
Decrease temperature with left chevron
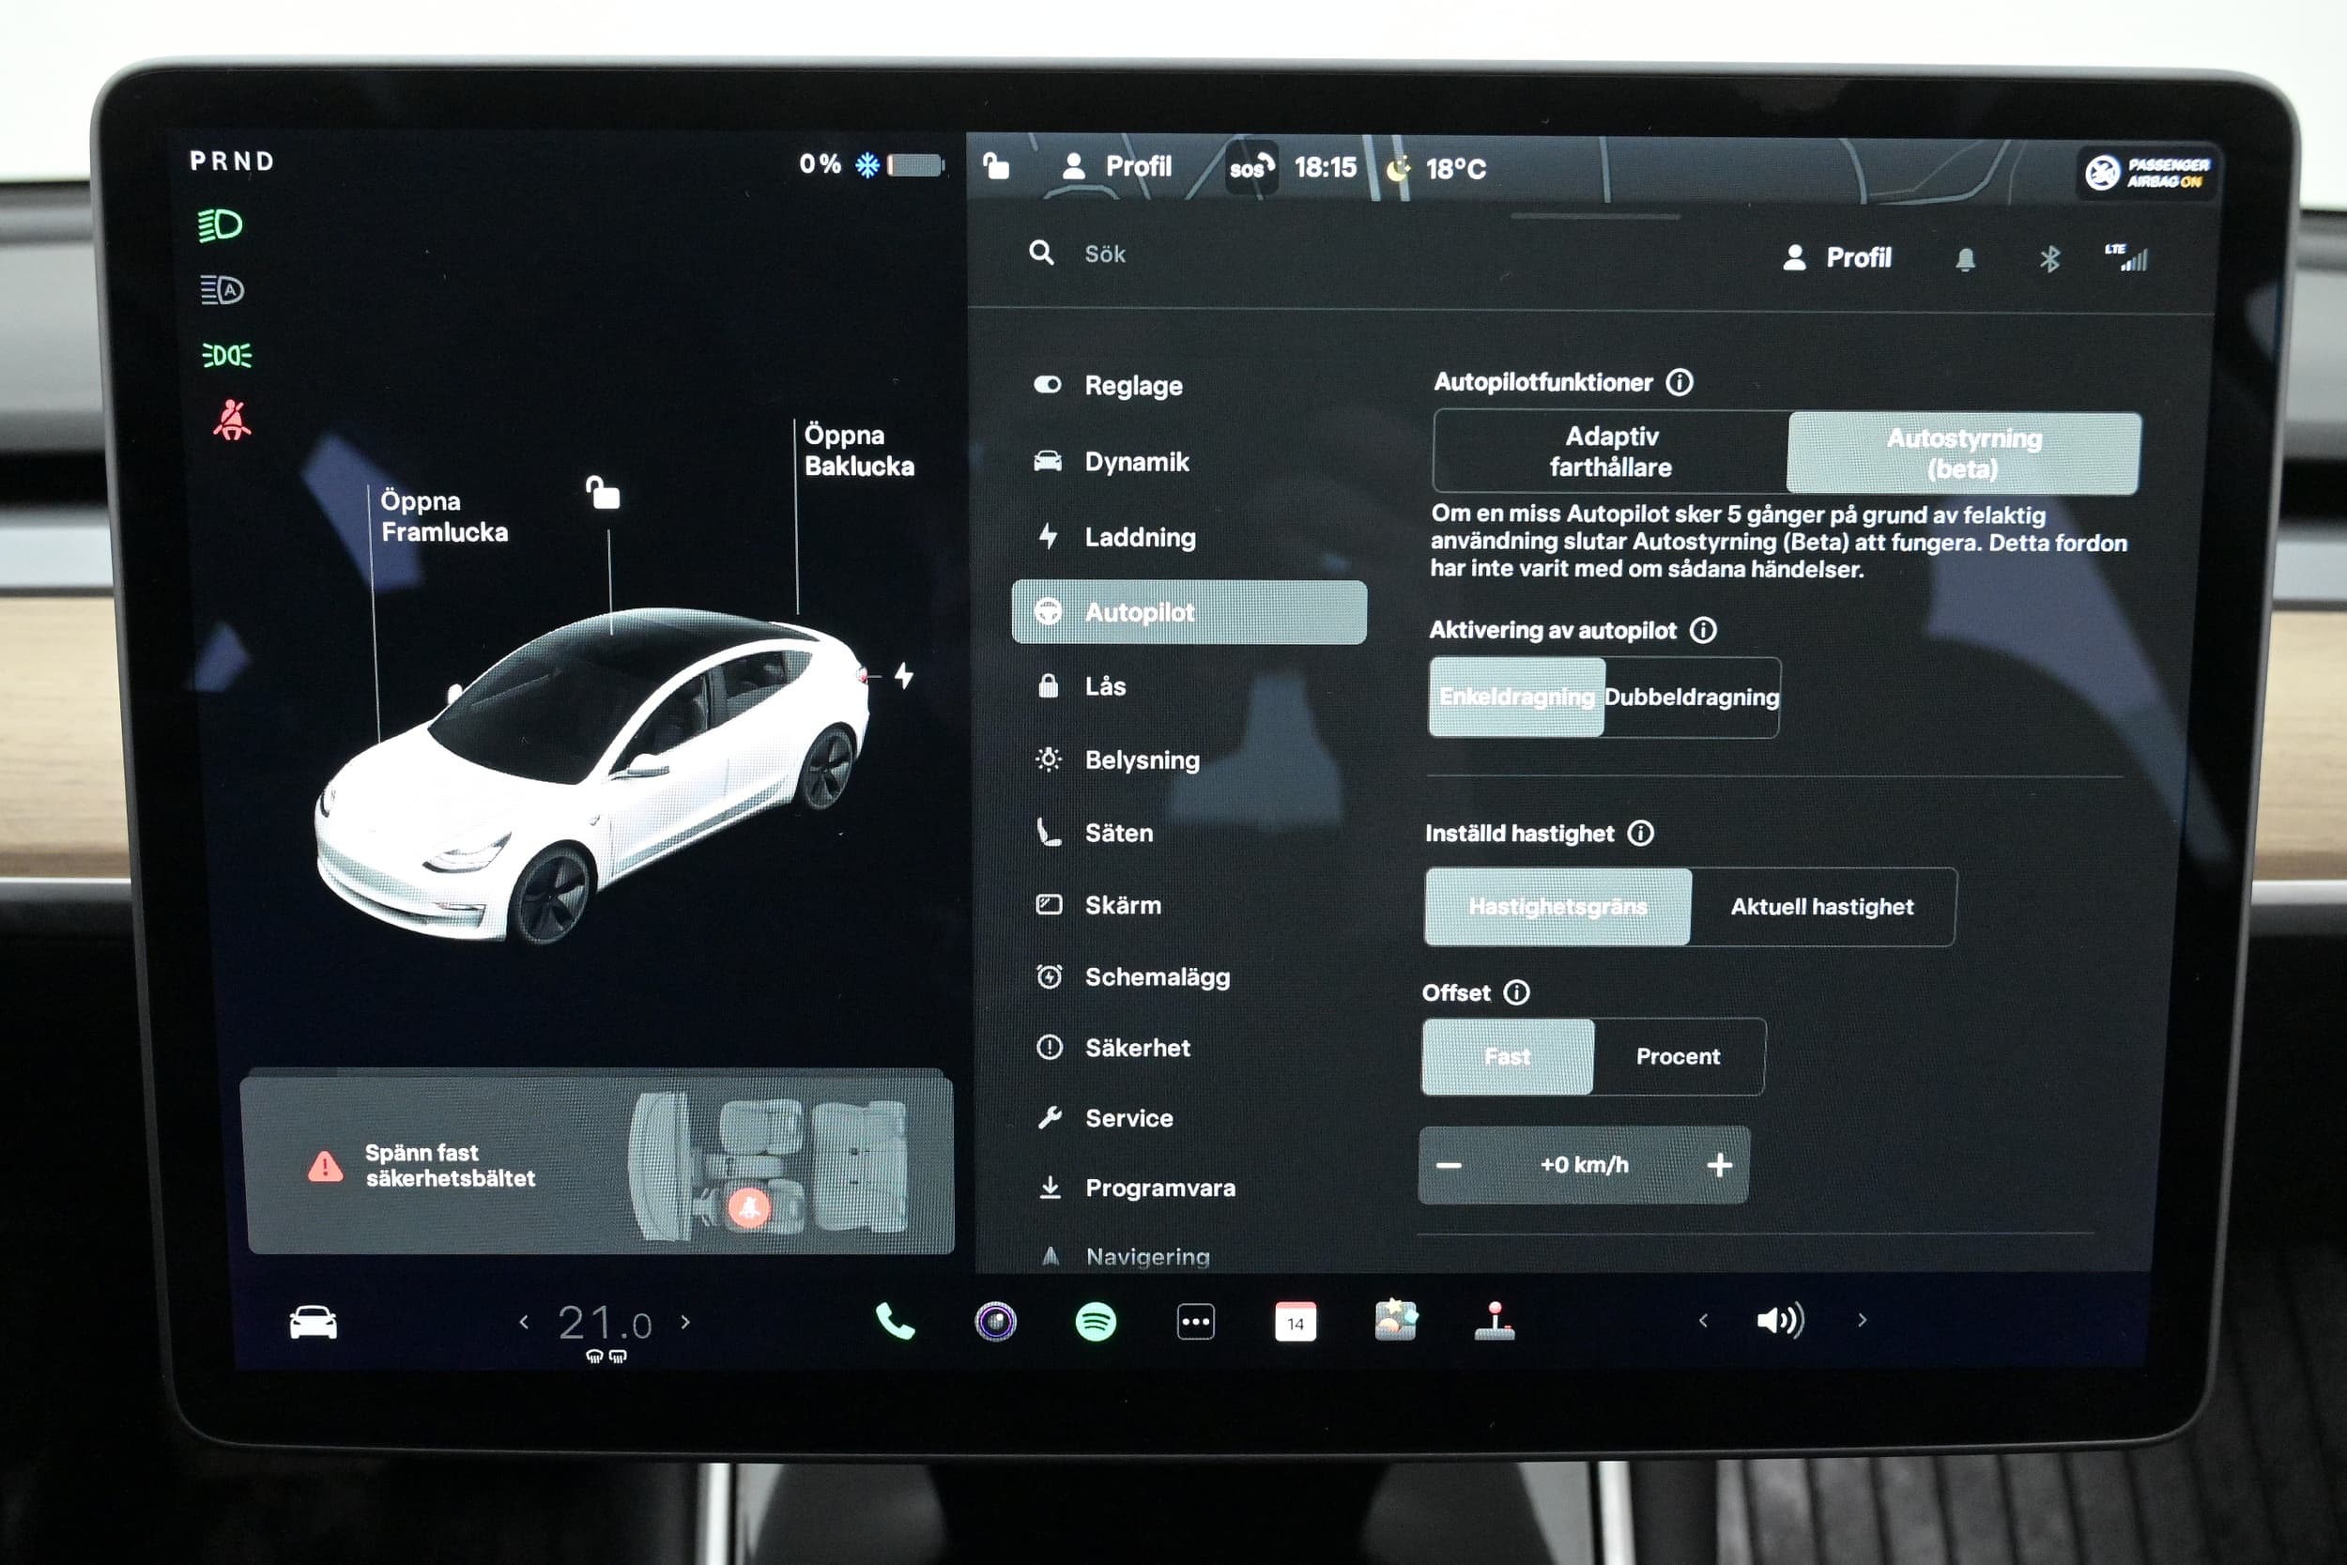524,1322
